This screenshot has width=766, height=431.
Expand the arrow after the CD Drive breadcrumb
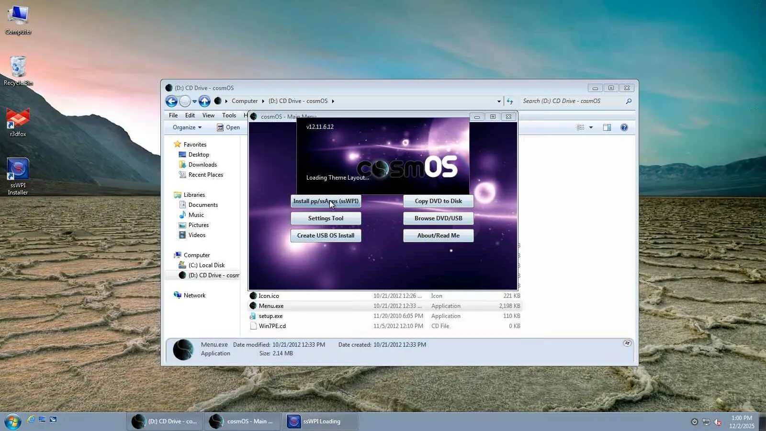coord(333,102)
